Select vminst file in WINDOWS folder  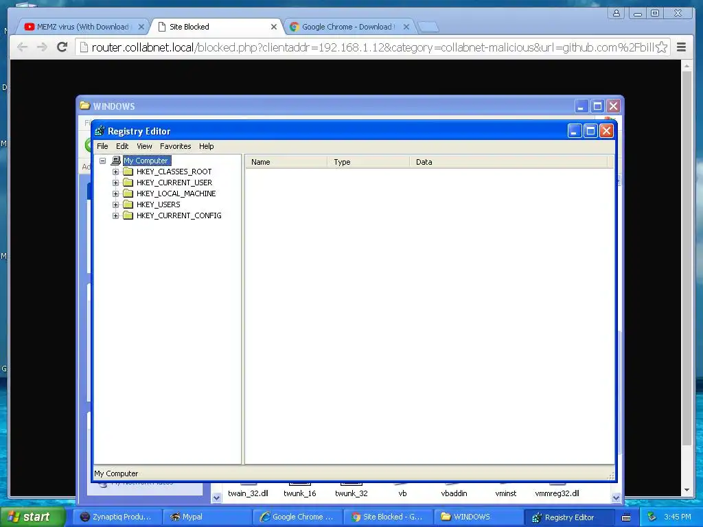pos(506,493)
